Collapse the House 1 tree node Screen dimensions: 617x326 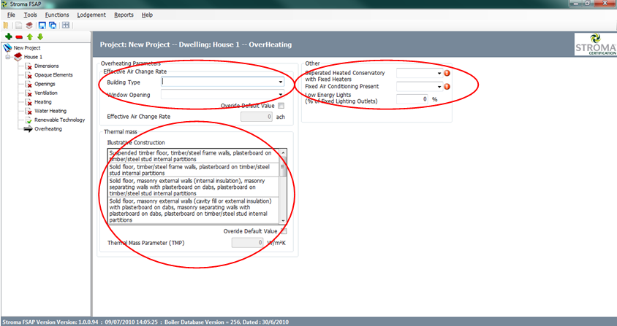[7, 57]
